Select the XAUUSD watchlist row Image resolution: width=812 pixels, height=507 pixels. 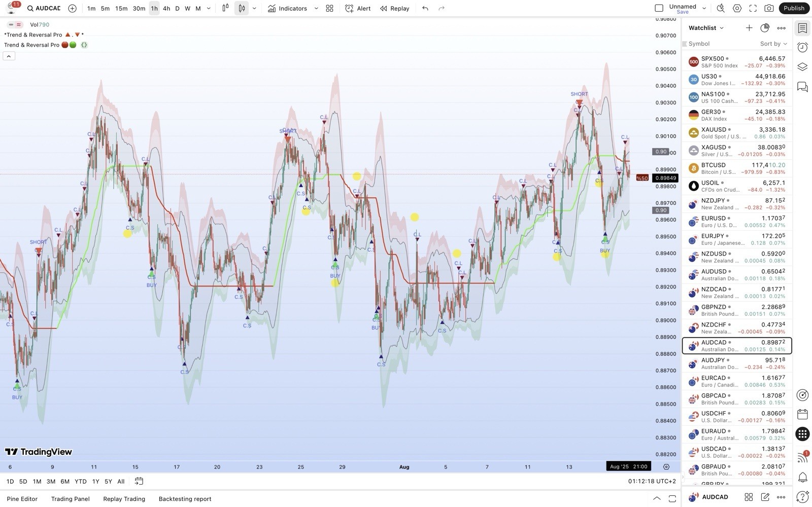click(x=736, y=133)
